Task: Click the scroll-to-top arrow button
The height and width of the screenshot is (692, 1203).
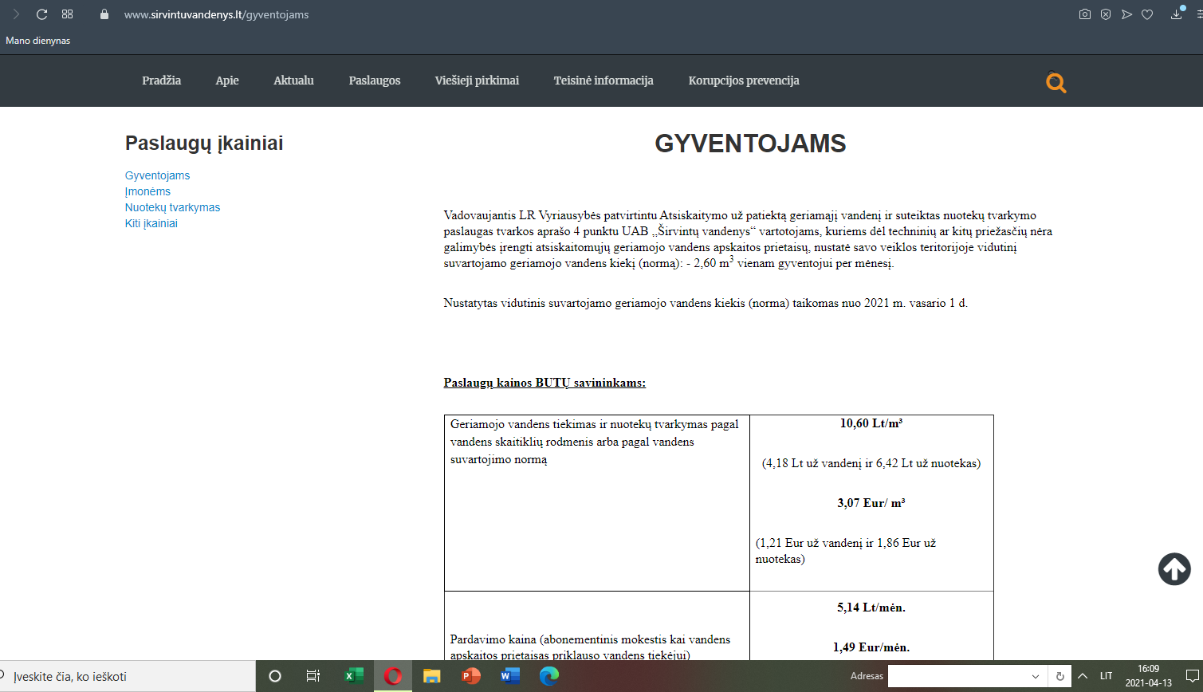Action: coord(1174,569)
